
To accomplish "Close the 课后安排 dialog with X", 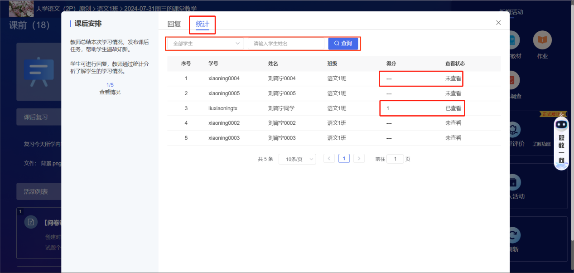I will (498, 23).
